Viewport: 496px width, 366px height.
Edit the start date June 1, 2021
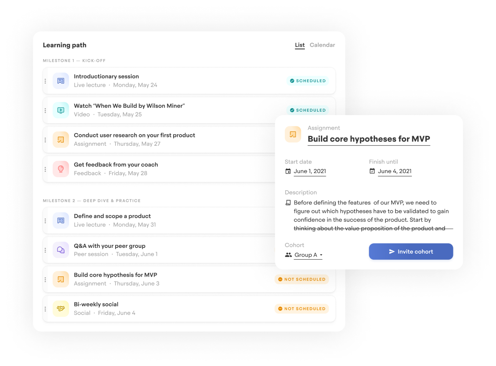tap(310, 171)
